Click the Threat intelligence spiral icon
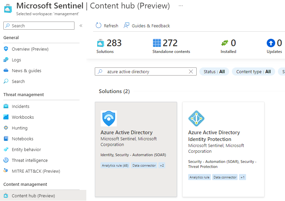The width and height of the screenshot is (285, 201). (x=6, y=160)
